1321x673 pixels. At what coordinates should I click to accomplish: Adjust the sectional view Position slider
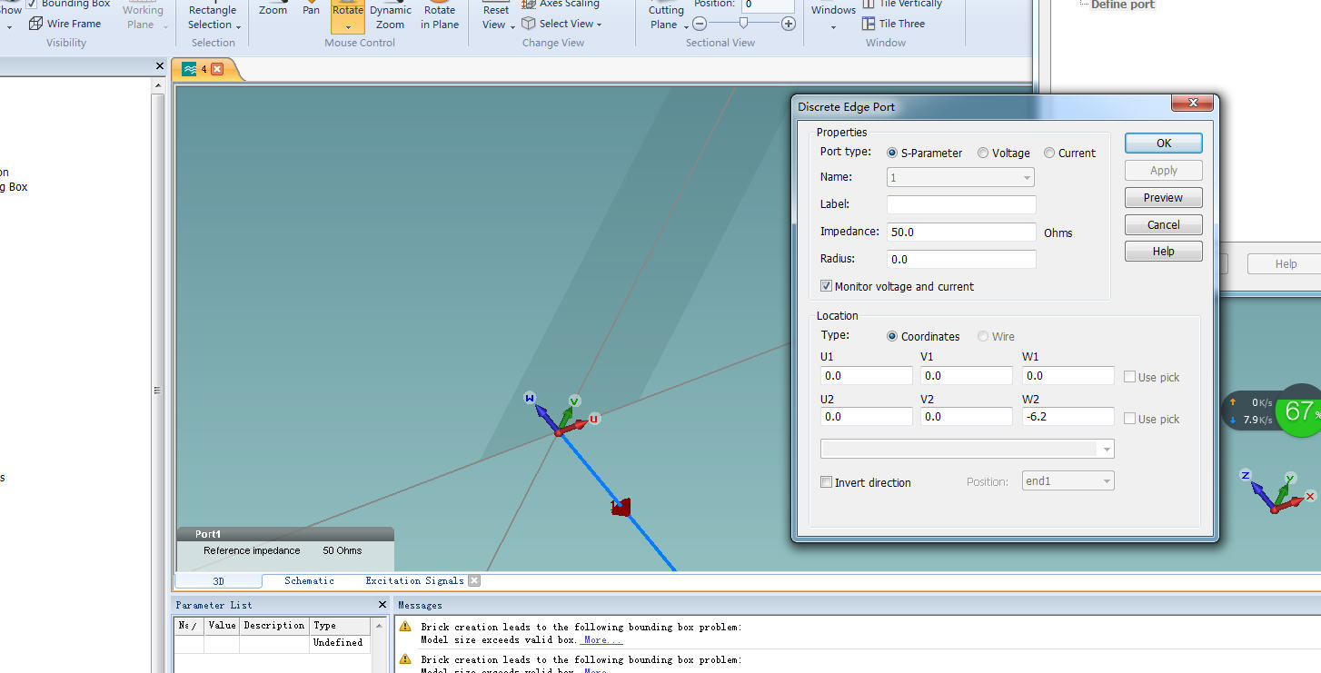click(744, 24)
